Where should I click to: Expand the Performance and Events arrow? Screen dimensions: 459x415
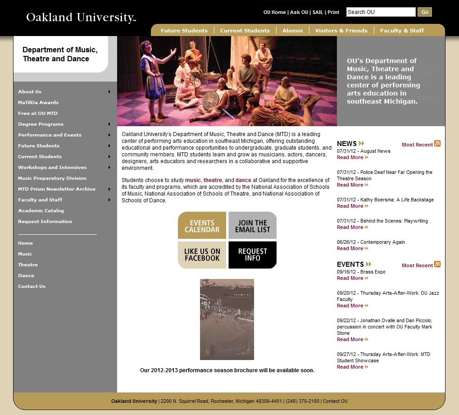[x=109, y=135]
